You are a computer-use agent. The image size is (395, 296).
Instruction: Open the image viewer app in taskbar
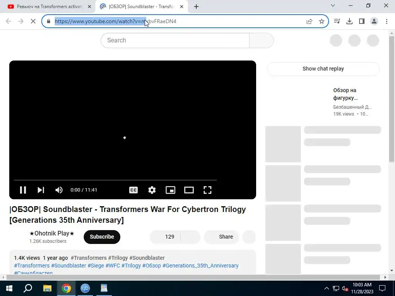(104, 288)
